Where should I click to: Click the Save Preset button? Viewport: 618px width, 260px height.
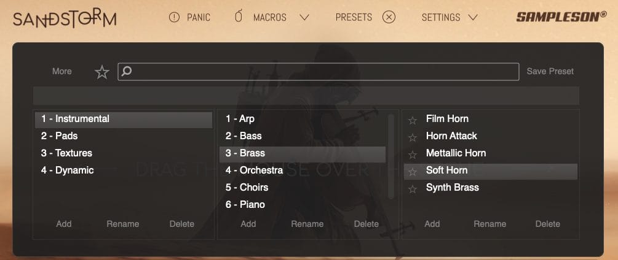coord(550,72)
